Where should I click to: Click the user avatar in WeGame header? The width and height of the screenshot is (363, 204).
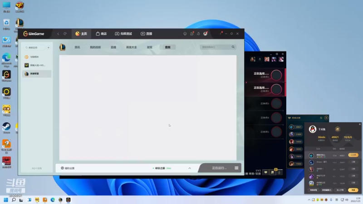(206, 34)
